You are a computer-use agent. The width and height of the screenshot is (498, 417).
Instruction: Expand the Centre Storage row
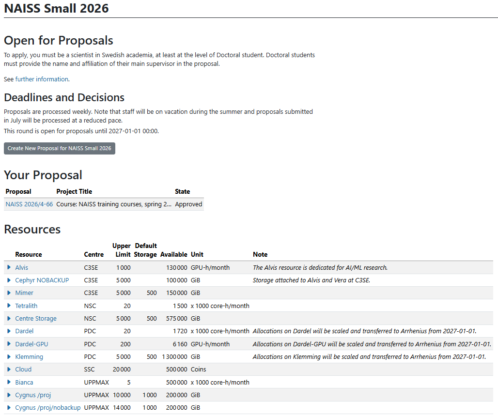click(9, 318)
